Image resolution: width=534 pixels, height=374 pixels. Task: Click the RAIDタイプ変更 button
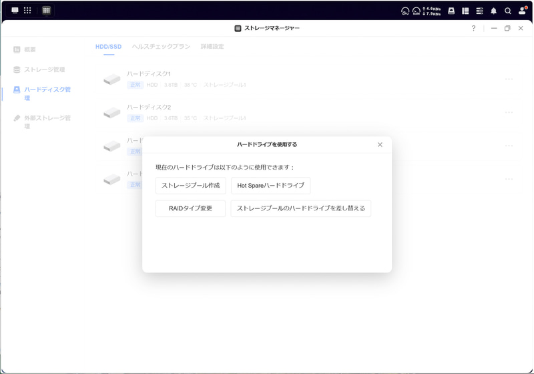190,208
